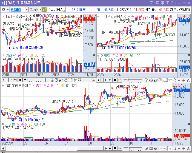Monthly chart: click rewind button

pos(16,80)
